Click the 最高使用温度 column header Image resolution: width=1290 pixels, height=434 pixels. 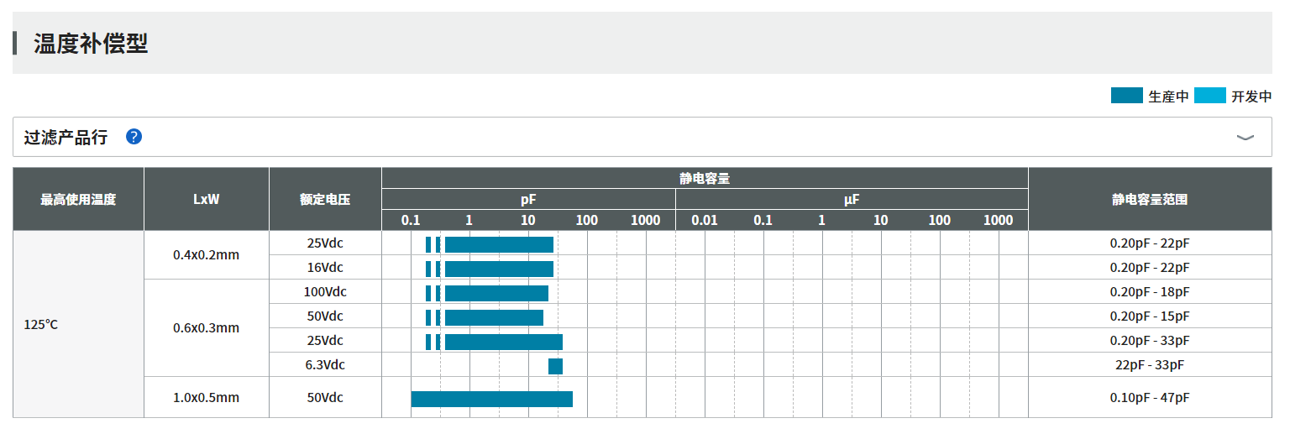[78, 200]
